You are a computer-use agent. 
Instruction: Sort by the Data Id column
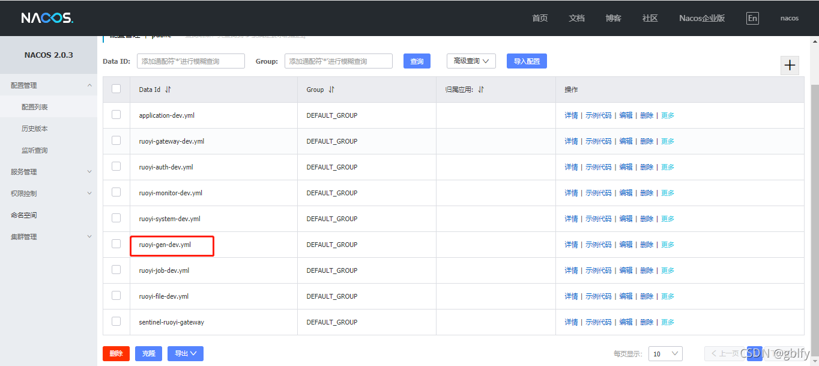(168, 90)
